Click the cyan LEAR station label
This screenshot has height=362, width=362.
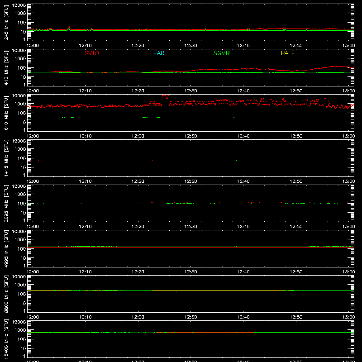157,53
